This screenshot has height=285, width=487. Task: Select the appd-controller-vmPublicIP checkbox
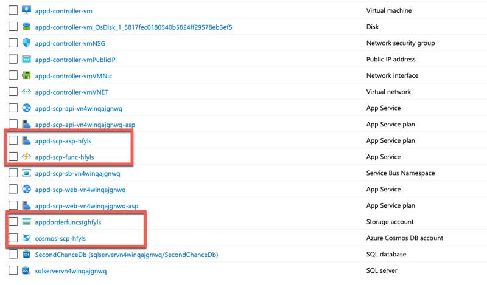(13, 59)
